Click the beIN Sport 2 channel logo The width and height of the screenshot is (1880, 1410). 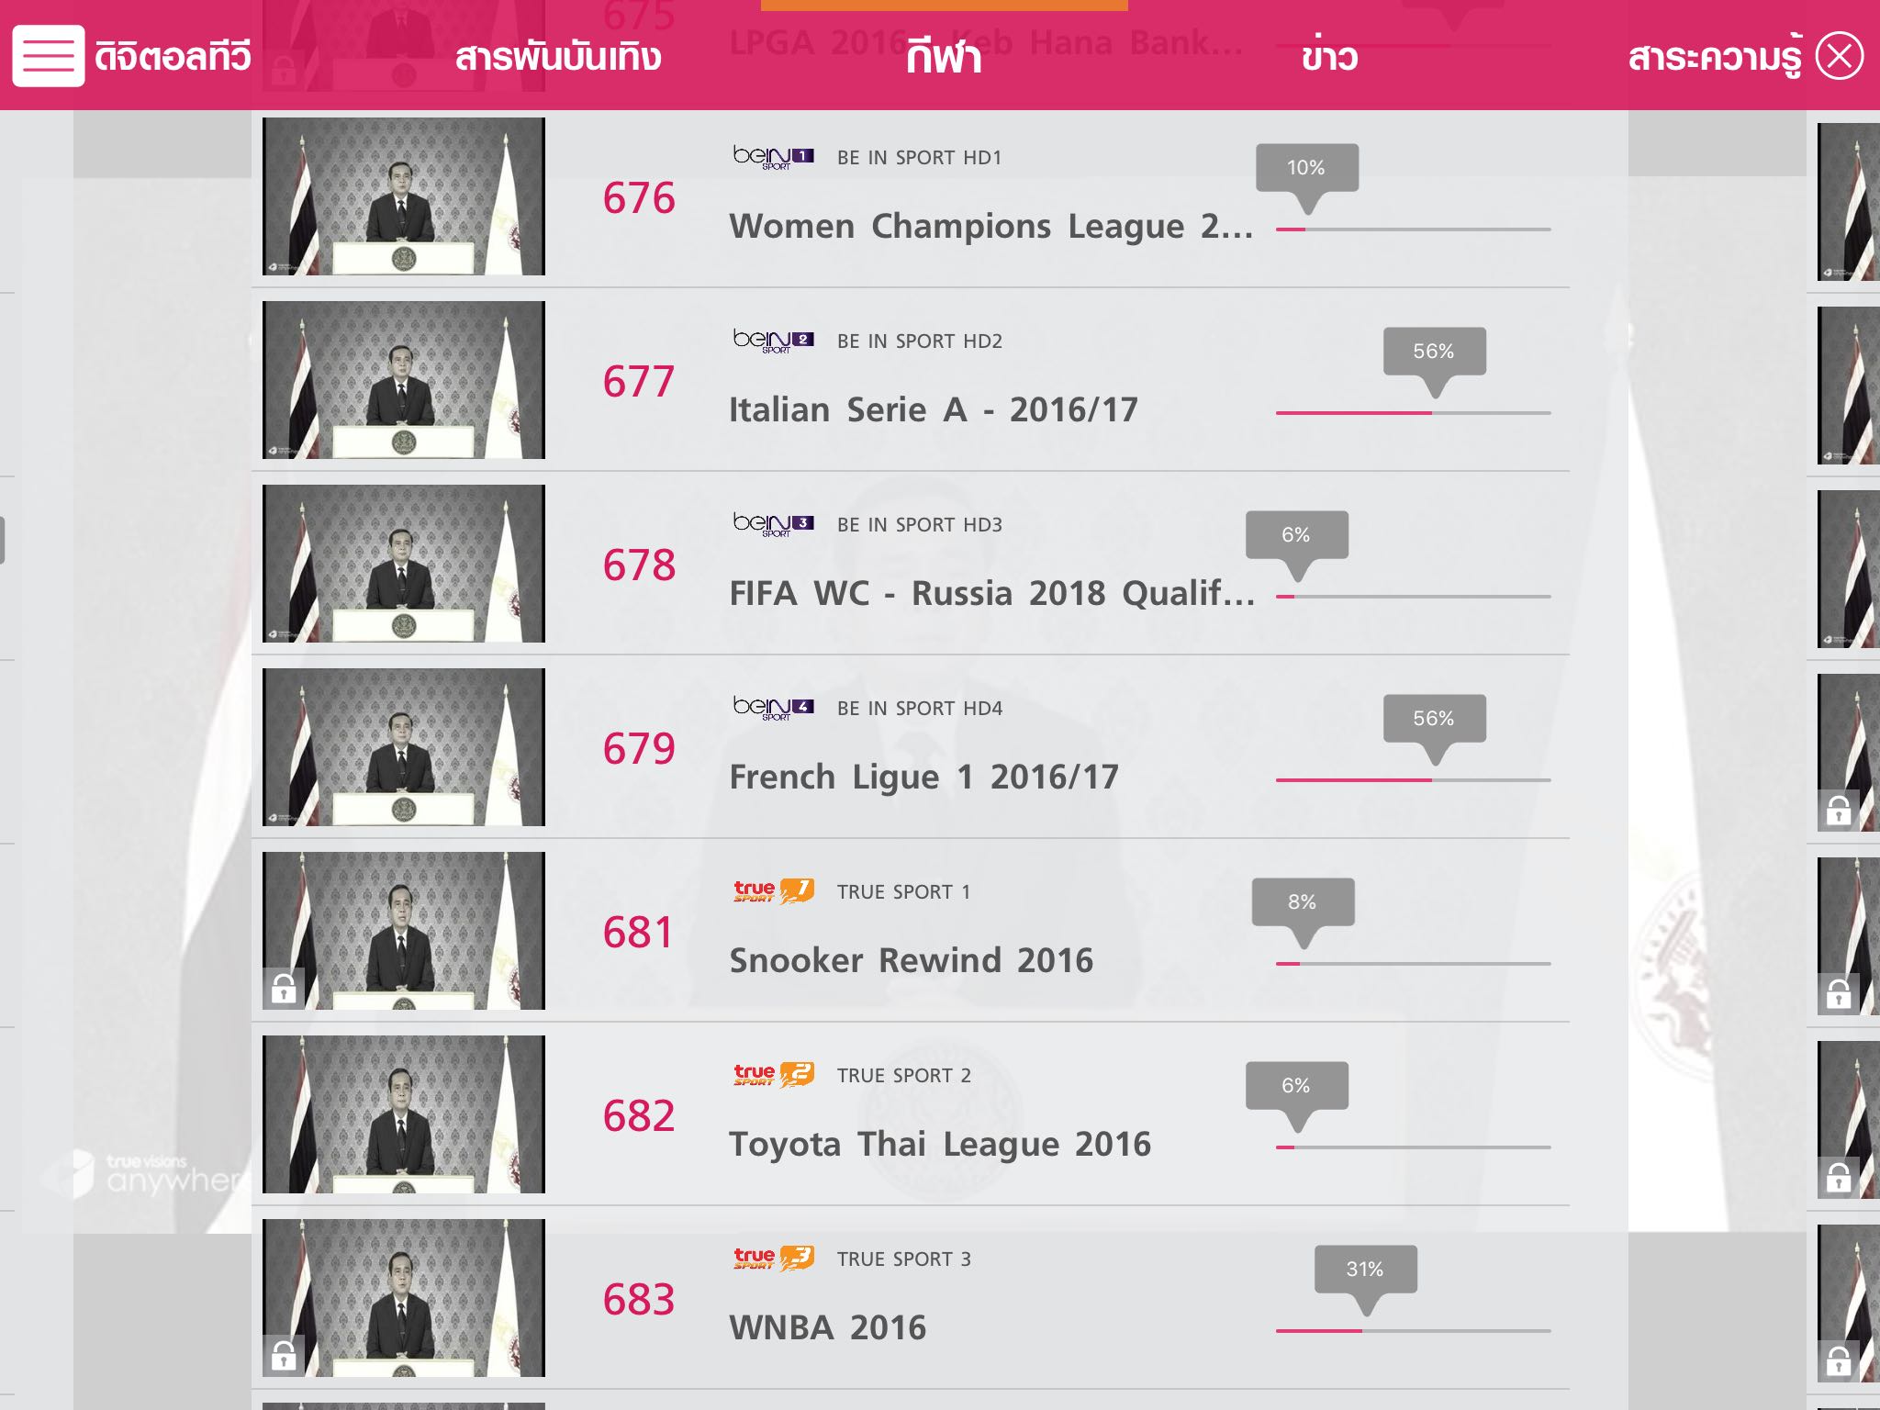pos(773,341)
